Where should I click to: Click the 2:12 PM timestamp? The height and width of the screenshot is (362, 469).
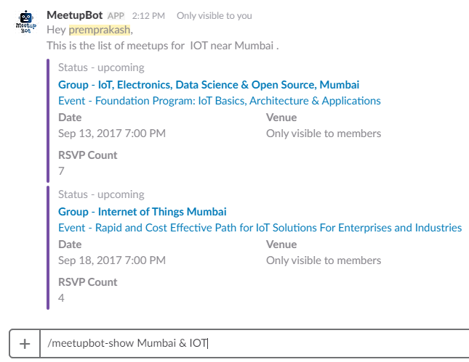148,16
